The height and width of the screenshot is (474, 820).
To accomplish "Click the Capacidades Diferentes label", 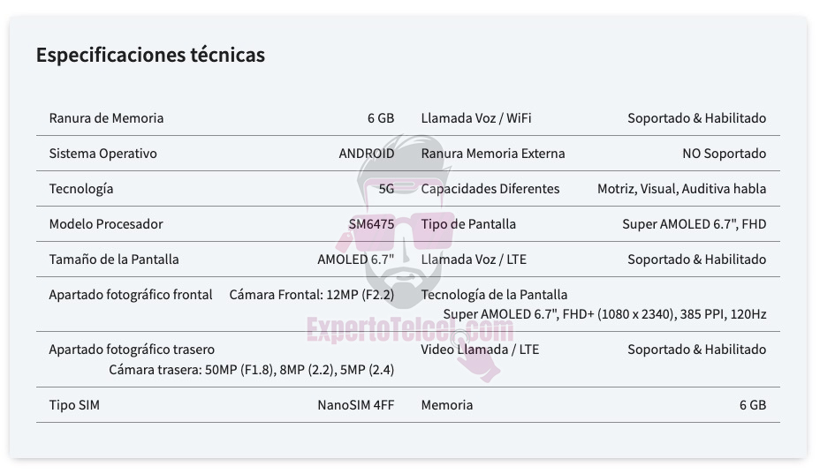I will pos(490,189).
